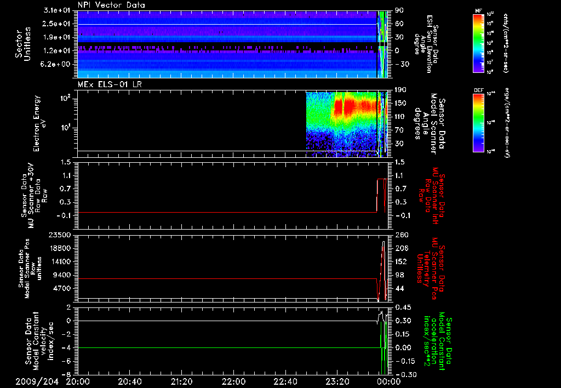Click the 23500 scanner position tick label
Screen dimensions: 561x388
(60, 235)
